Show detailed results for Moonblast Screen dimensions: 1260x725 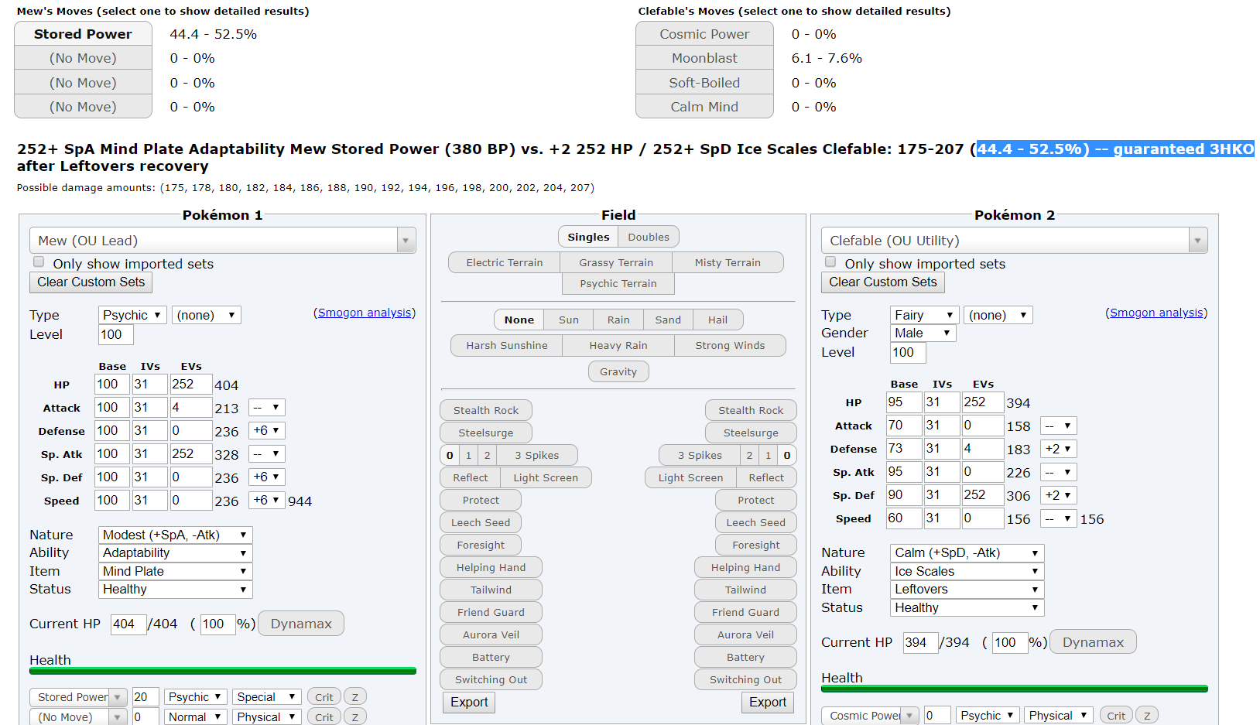click(704, 58)
